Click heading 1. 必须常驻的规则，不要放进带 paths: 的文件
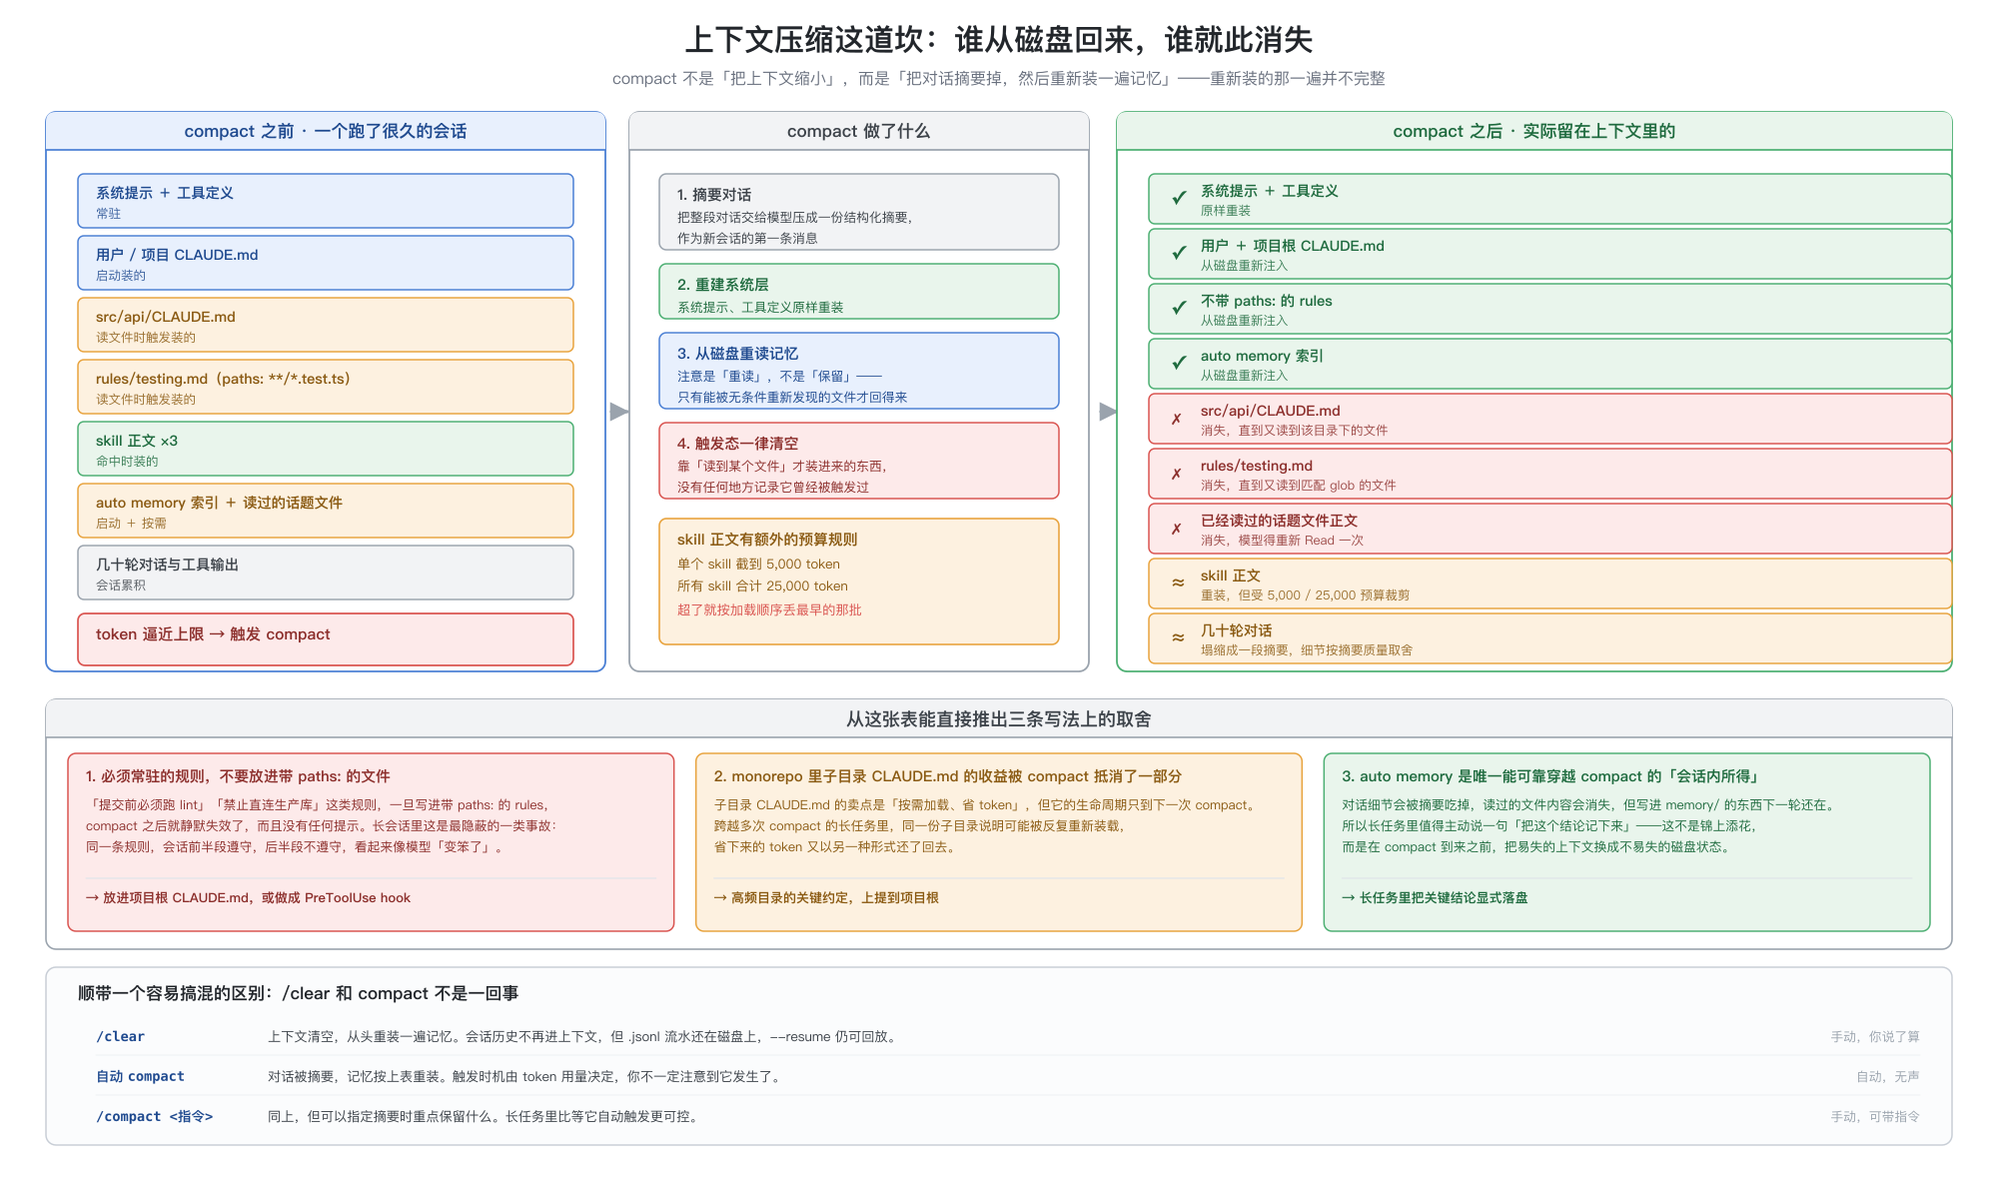The image size is (1998, 1179). point(238,776)
